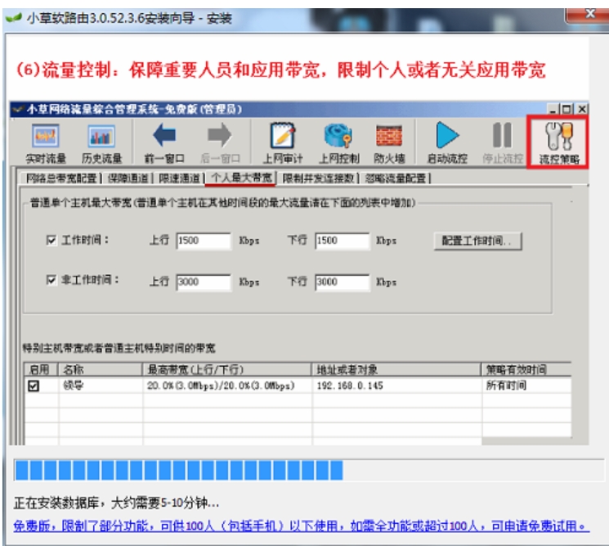Toggle the 工作时间 checkbox
The image size is (609, 546).
pyautogui.click(x=51, y=240)
